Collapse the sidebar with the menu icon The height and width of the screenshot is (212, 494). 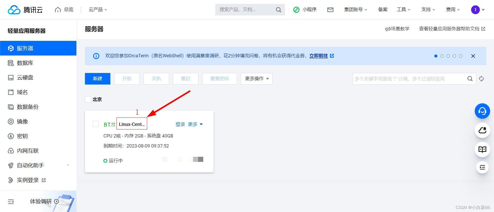coord(11,202)
